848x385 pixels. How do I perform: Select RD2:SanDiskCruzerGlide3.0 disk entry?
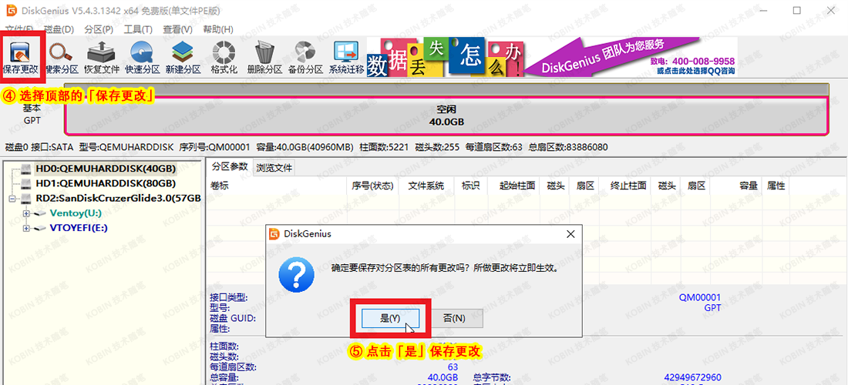tap(119, 198)
